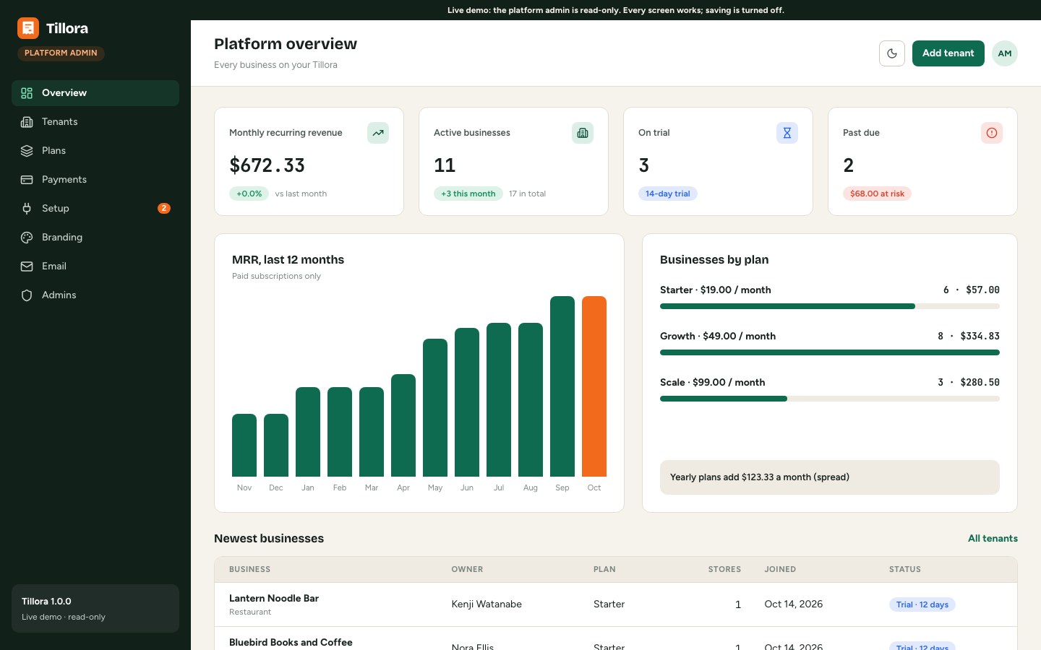The height and width of the screenshot is (650, 1041).
Task: Click the Starter plan progress bar
Action: click(x=830, y=306)
